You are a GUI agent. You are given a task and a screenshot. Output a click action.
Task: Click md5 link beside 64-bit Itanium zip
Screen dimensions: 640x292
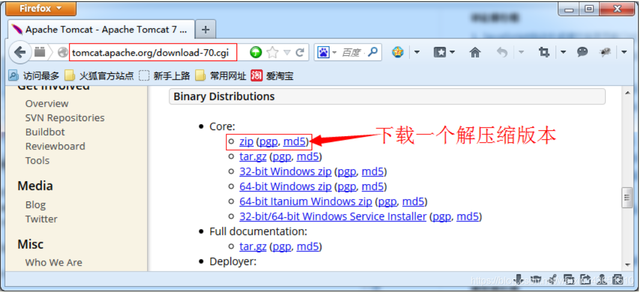point(414,201)
